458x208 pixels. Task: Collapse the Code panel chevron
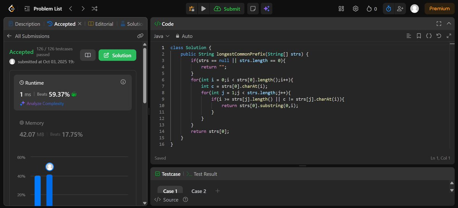(x=449, y=24)
